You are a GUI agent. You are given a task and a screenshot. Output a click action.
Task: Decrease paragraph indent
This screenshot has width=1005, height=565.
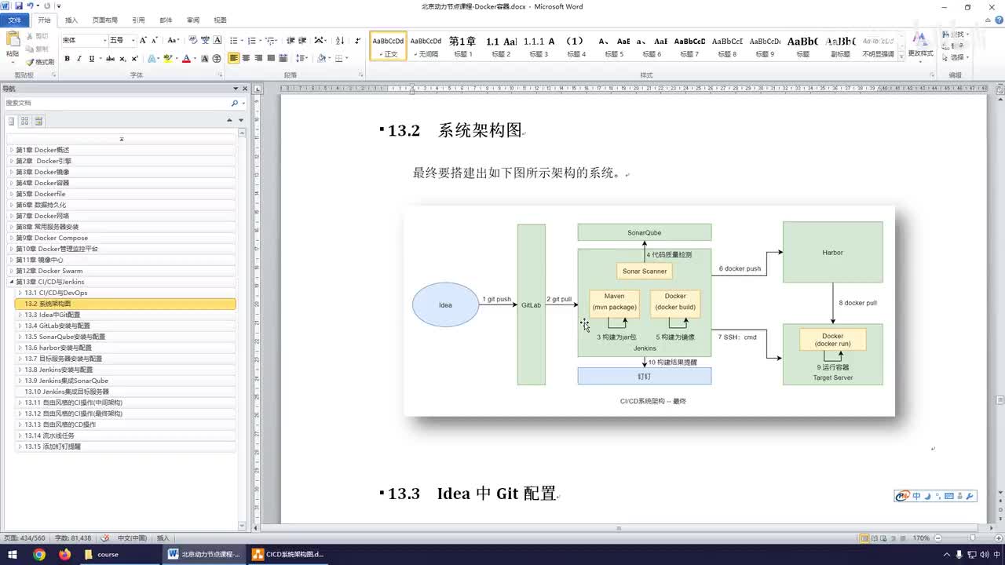(291, 40)
